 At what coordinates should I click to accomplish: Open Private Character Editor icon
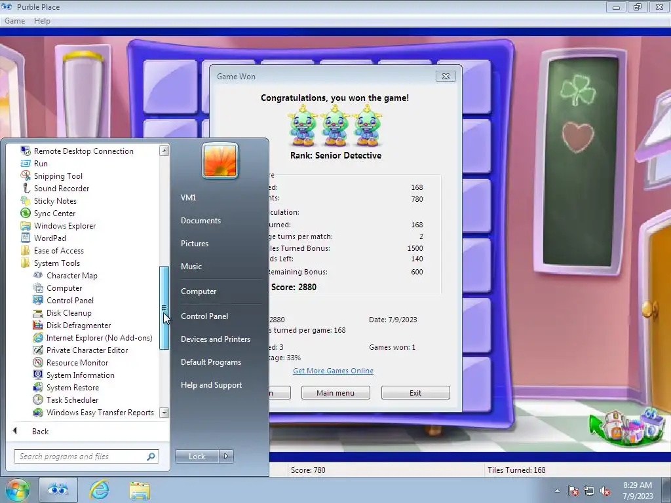pos(38,350)
